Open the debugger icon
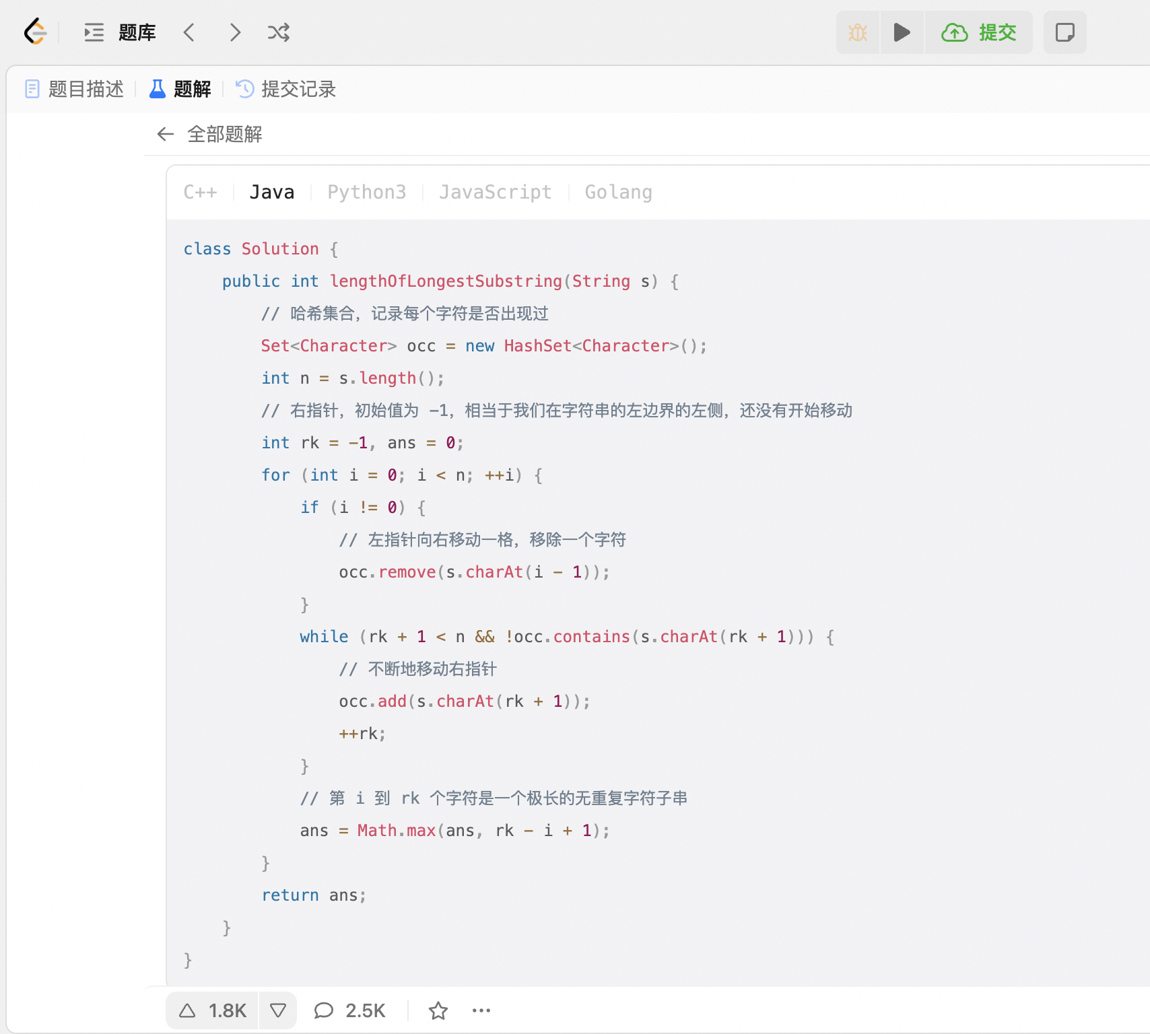 [x=857, y=32]
